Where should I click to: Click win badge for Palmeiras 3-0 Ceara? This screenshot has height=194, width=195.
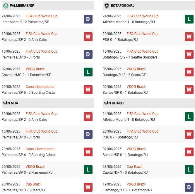[88, 187]
